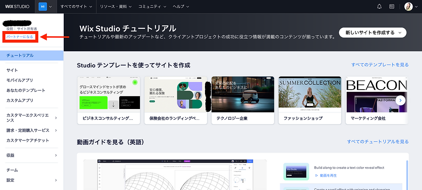Viewport: 422px width, 190px height.
Task: Open the ファッションショップ template card
Action: click(310, 100)
